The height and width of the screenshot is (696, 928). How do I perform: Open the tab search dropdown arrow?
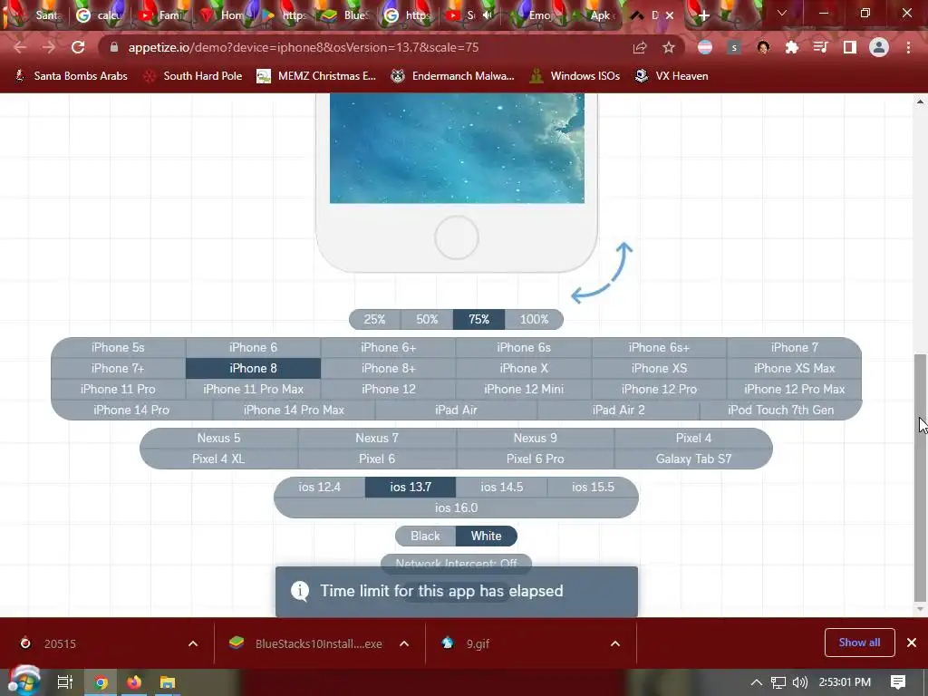pyautogui.click(x=782, y=13)
